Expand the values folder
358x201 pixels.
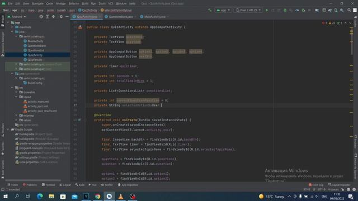[x=16, y=120]
